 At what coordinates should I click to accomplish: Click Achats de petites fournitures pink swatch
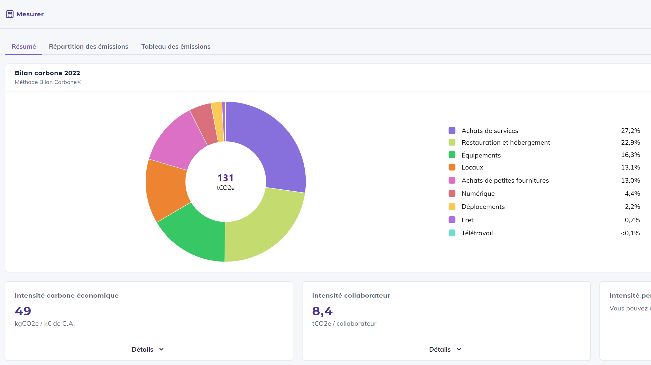pos(452,180)
